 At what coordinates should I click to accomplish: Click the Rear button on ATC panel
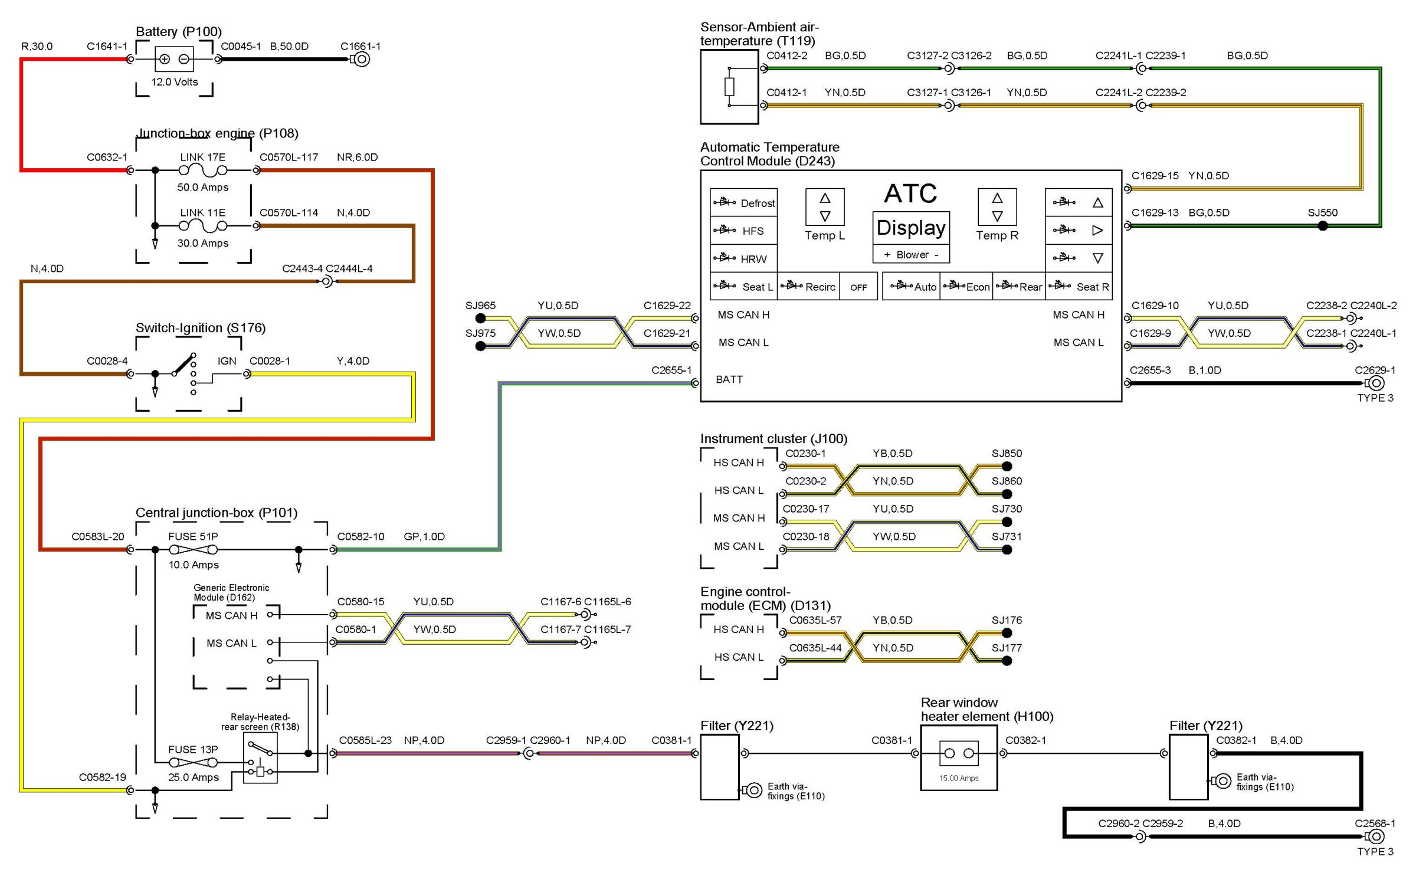point(1019,287)
